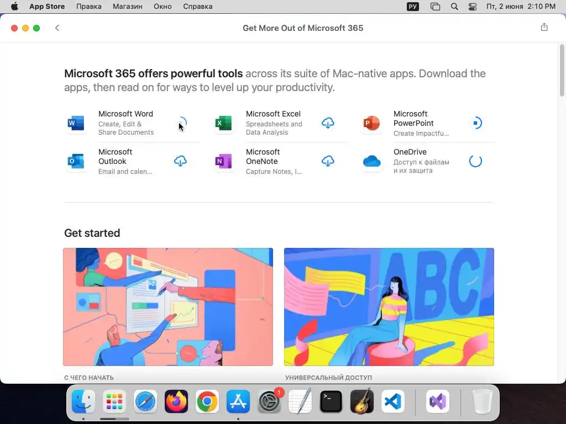Viewport: 566px width, 424px height.
Task: Open the Microsoft Word app icon
Action: pyautogui.click(x=76, y=123)
